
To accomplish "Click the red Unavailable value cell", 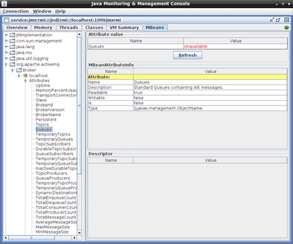I will click(x=235, y=46).
